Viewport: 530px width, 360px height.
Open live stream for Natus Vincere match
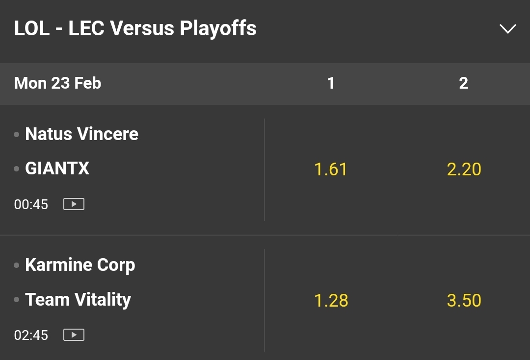[74, 204]
